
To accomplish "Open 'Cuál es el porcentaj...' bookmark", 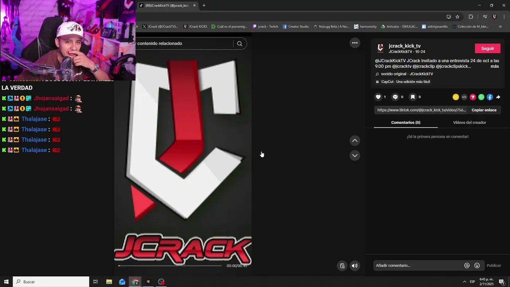I will [x=229, y=27].
